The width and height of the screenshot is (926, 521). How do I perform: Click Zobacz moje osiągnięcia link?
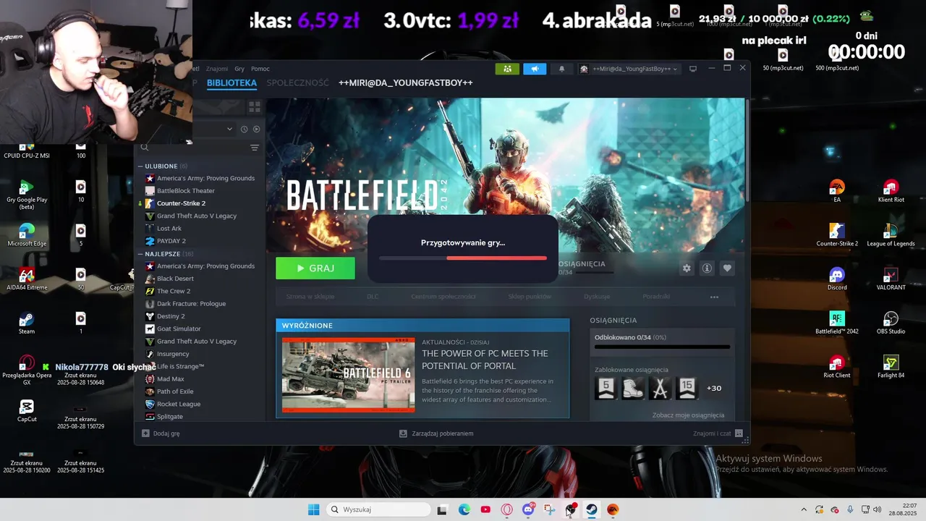pyautogui.click(x=688, y=415)
